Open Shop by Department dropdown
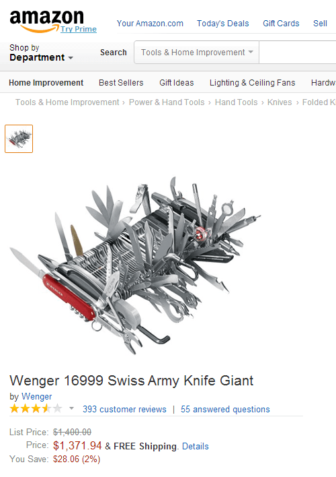 (41, 53)
